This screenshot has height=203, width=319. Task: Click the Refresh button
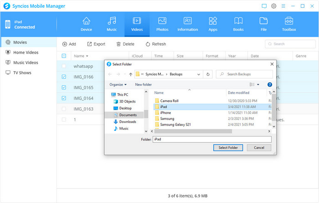(156, 44)
